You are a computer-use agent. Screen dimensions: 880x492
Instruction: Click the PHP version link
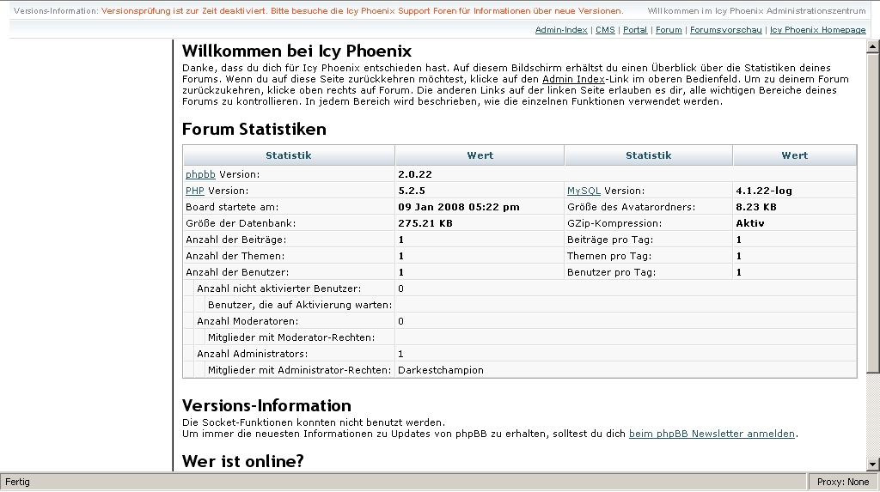[x=195, y=191]
